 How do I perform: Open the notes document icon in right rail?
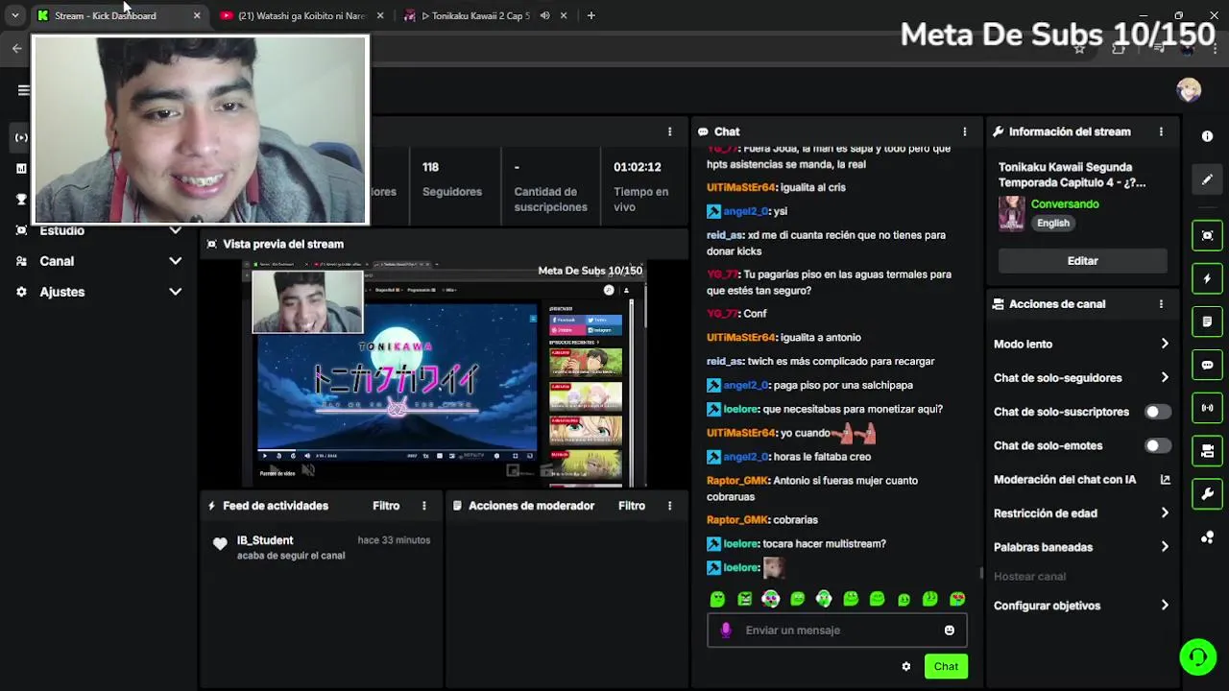[1207, 322]
